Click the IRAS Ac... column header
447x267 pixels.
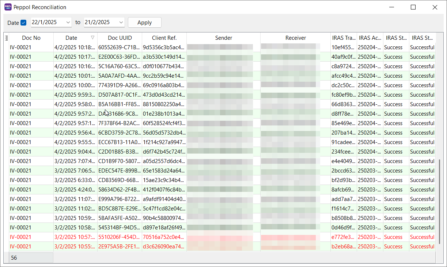370,38
